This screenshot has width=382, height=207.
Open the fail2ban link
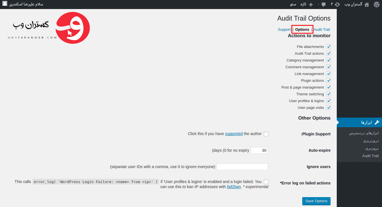234,187
